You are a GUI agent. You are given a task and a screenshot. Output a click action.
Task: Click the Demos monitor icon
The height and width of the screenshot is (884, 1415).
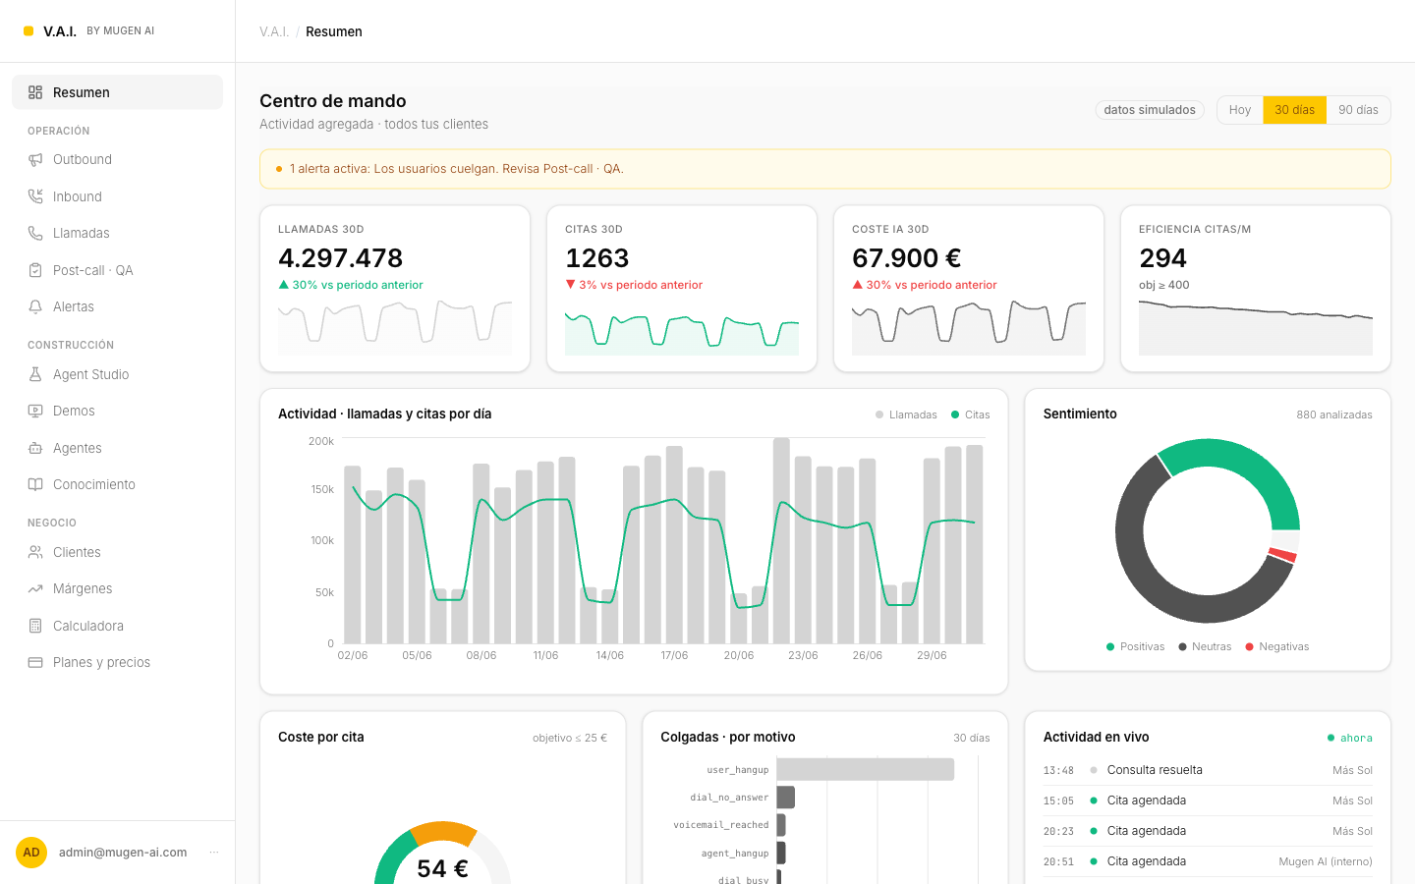click(35, 411)
